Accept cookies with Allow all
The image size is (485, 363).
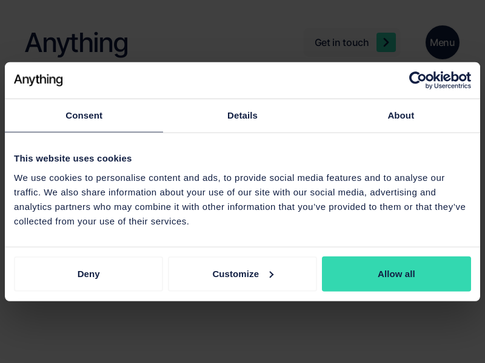click(x=396, y=274)
